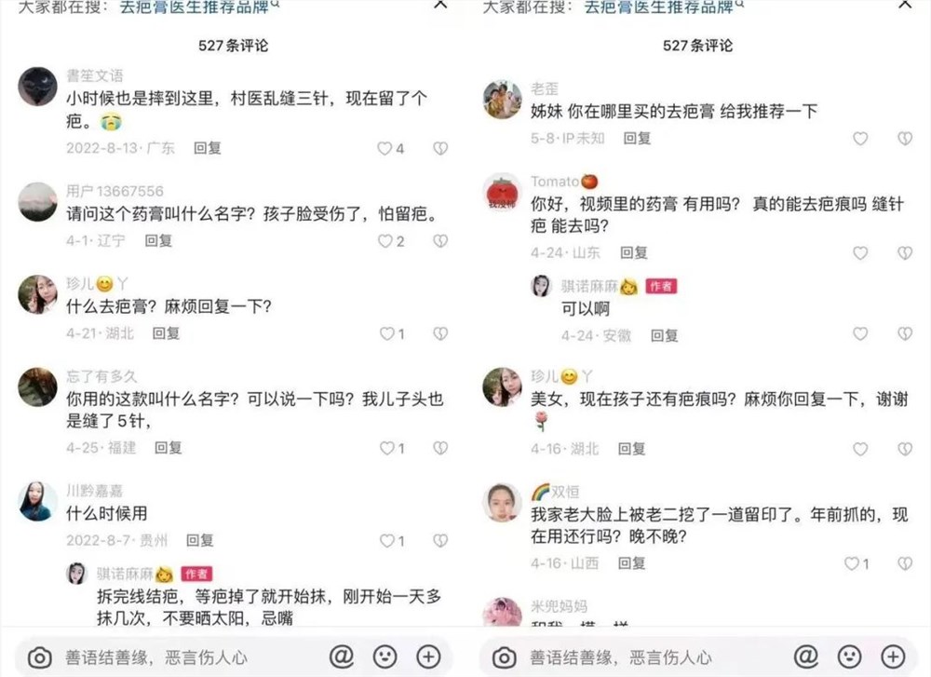Open emoji picker in right comment bar
The height and width of the screenshot is (677, 931).
[x=850, y=657]
